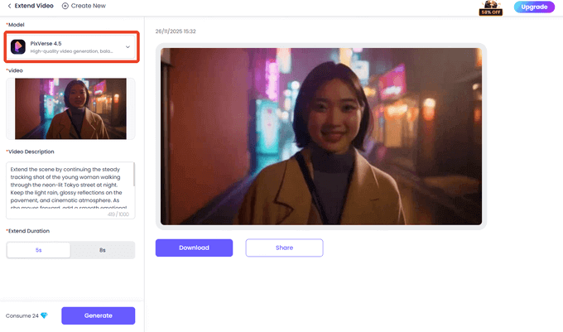Click the uploaded source video thumbnail
563x332 pixels.
[70, 108]
